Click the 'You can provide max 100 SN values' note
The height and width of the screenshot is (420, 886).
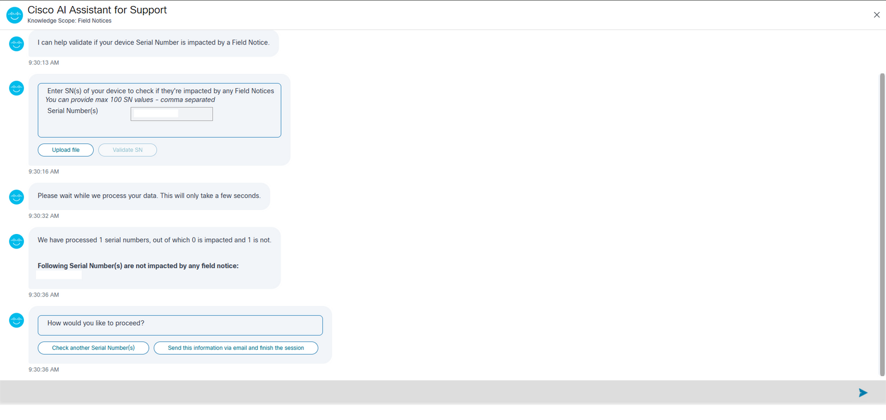[x=130, y=100]
